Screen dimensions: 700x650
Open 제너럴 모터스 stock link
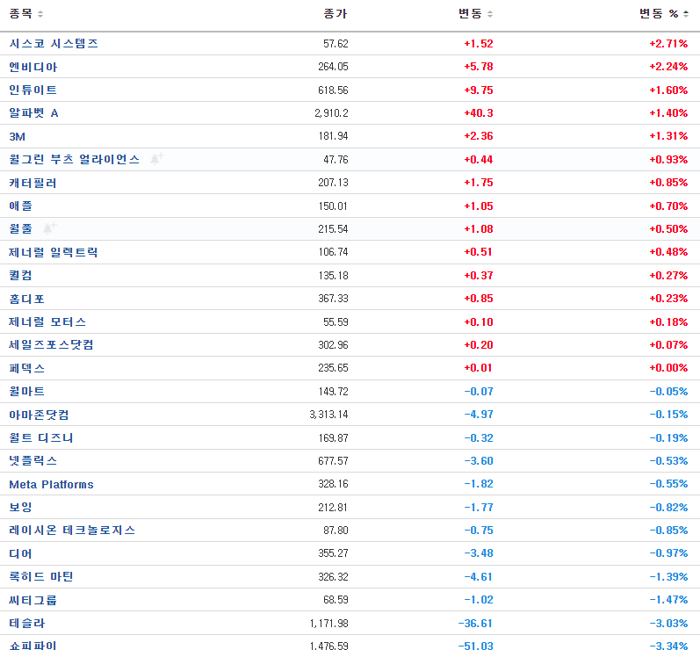click(47, 321)
